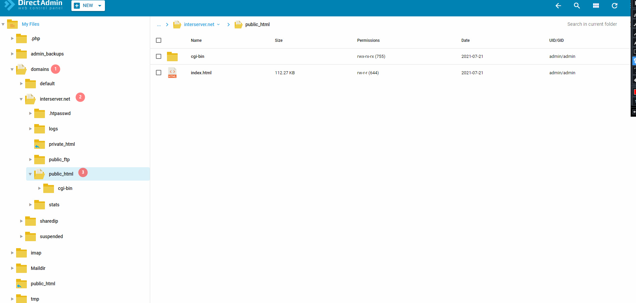Expand the sharedip folder arrow
The height and width of the screenshot is (303, 636).
(21, 221)
